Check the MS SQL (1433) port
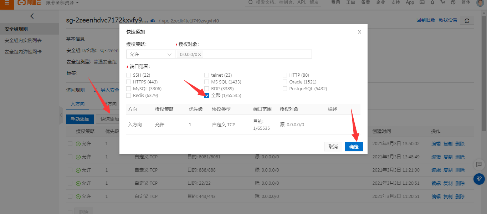This screenshot has width=487, height=214. [x=207, y=82]
